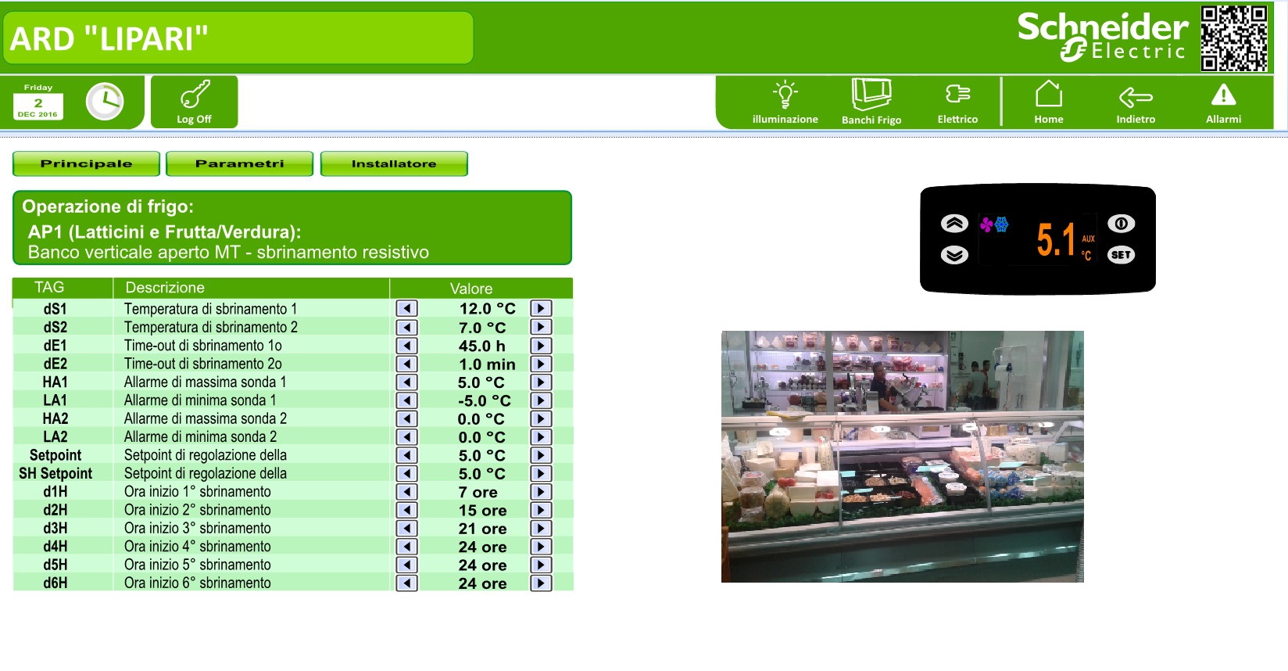
Task: Click the refrigerated counter photo
Action: coord(902,457)
